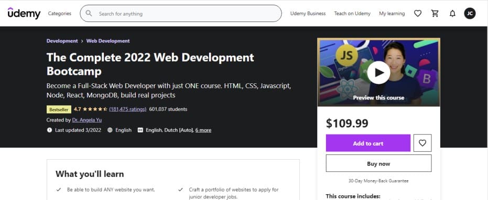The height and width of the screenshot is (200, 488).
Task: Click the globe language icon
Action: click(x=110, y=130)
